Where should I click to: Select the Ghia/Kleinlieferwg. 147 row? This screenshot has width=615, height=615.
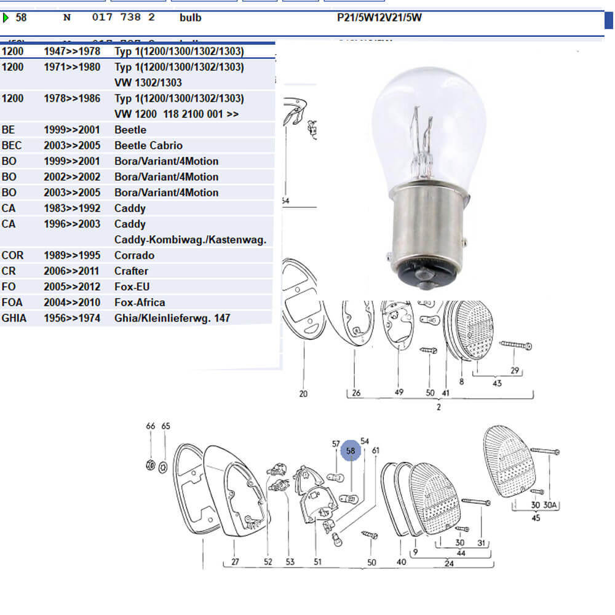137,318
